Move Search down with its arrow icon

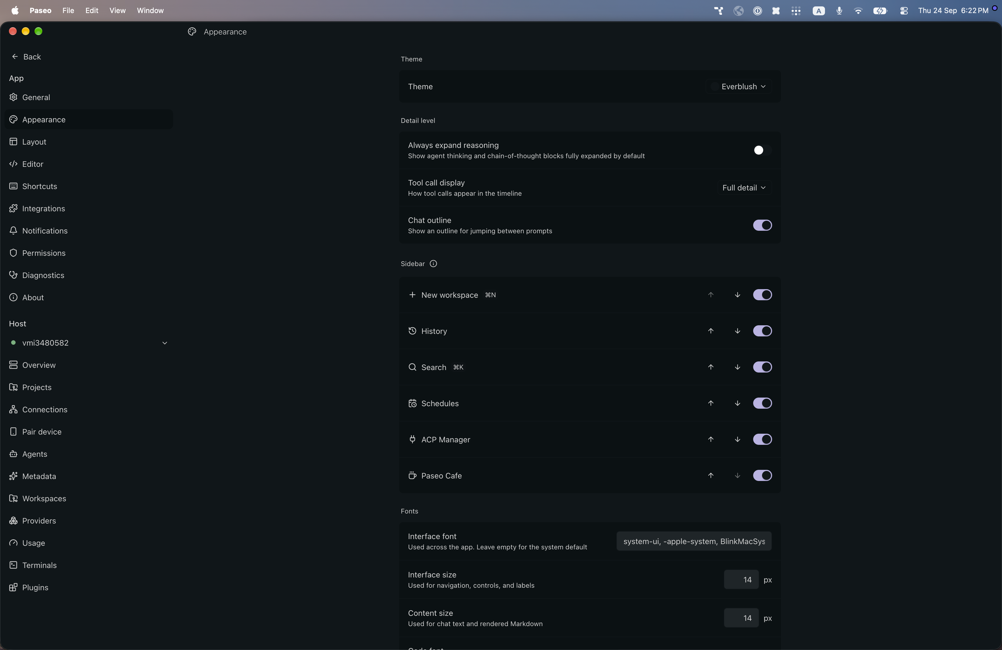(x=737, y=367)
